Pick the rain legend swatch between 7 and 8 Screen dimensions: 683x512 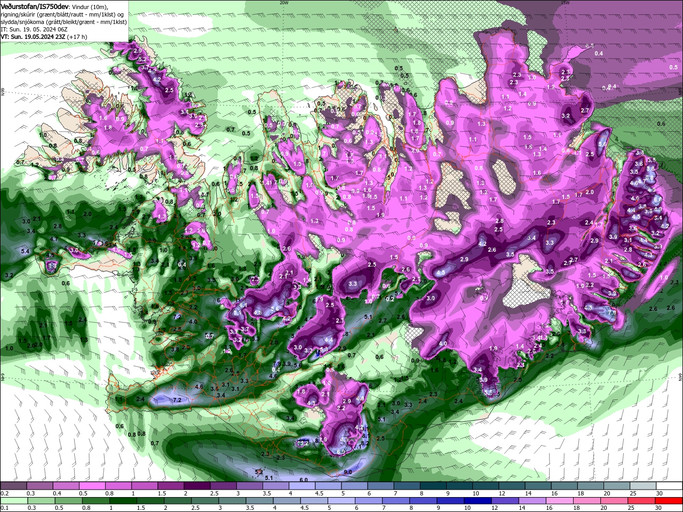[396, 501]
